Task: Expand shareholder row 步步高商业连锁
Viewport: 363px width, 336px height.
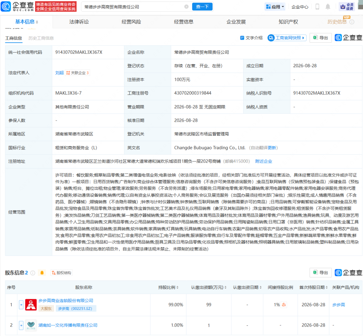Action: tap(21, 305)
